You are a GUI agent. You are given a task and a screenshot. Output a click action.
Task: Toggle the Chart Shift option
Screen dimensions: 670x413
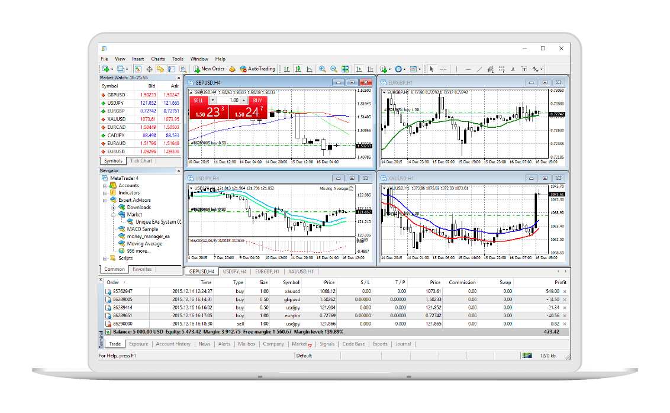[x=370, y=69]
